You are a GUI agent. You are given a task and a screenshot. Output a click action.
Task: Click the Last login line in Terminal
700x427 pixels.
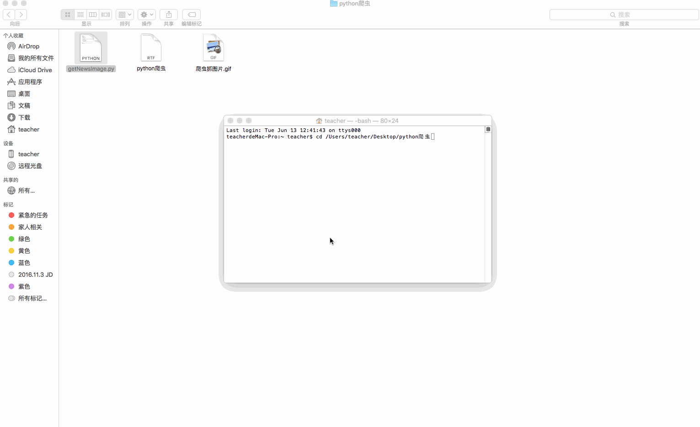pos(294,130)
